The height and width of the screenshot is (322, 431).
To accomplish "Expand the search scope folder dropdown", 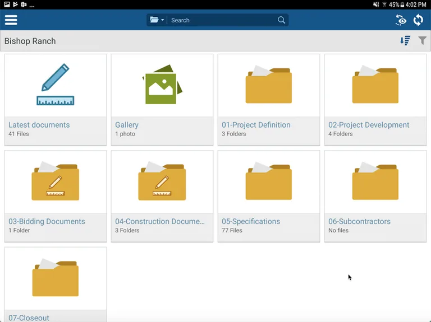I will tap(157, 20).
